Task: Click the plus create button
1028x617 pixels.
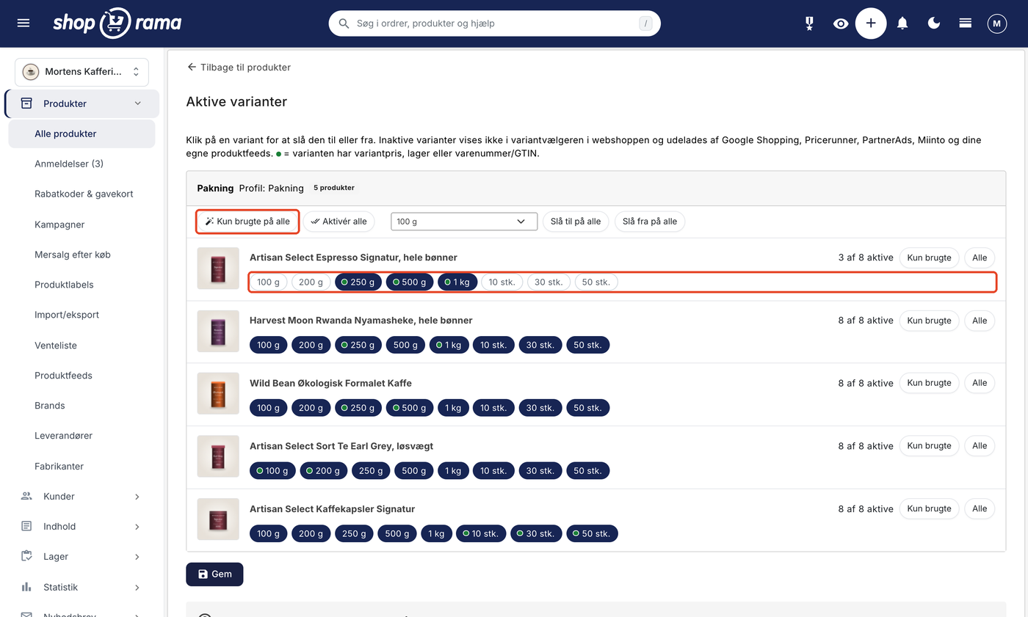Action: pos(871,23)
